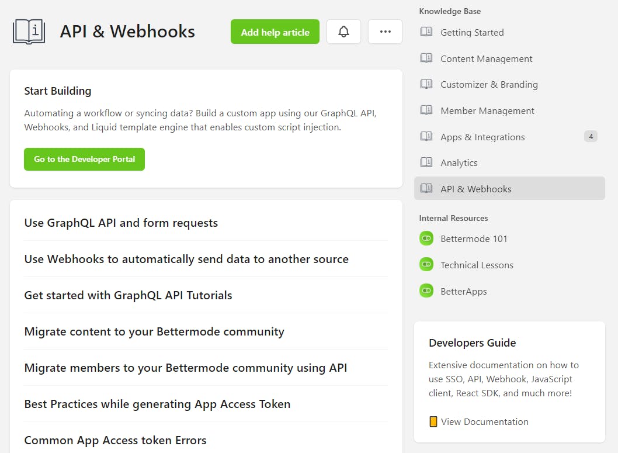Click the Content Management book icon

(x=426, y=58)
